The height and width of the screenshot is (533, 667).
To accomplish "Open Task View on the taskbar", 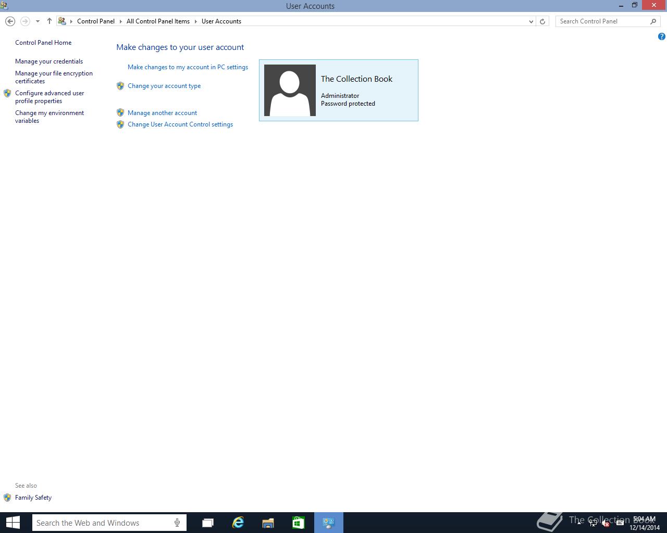I will (x=208, y=523).
